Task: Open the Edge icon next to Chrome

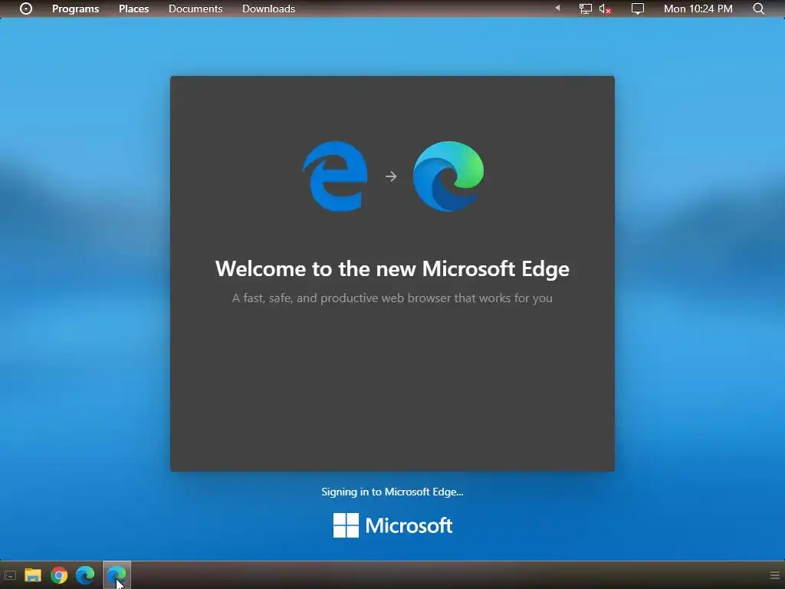Action: tap(85, 575)
